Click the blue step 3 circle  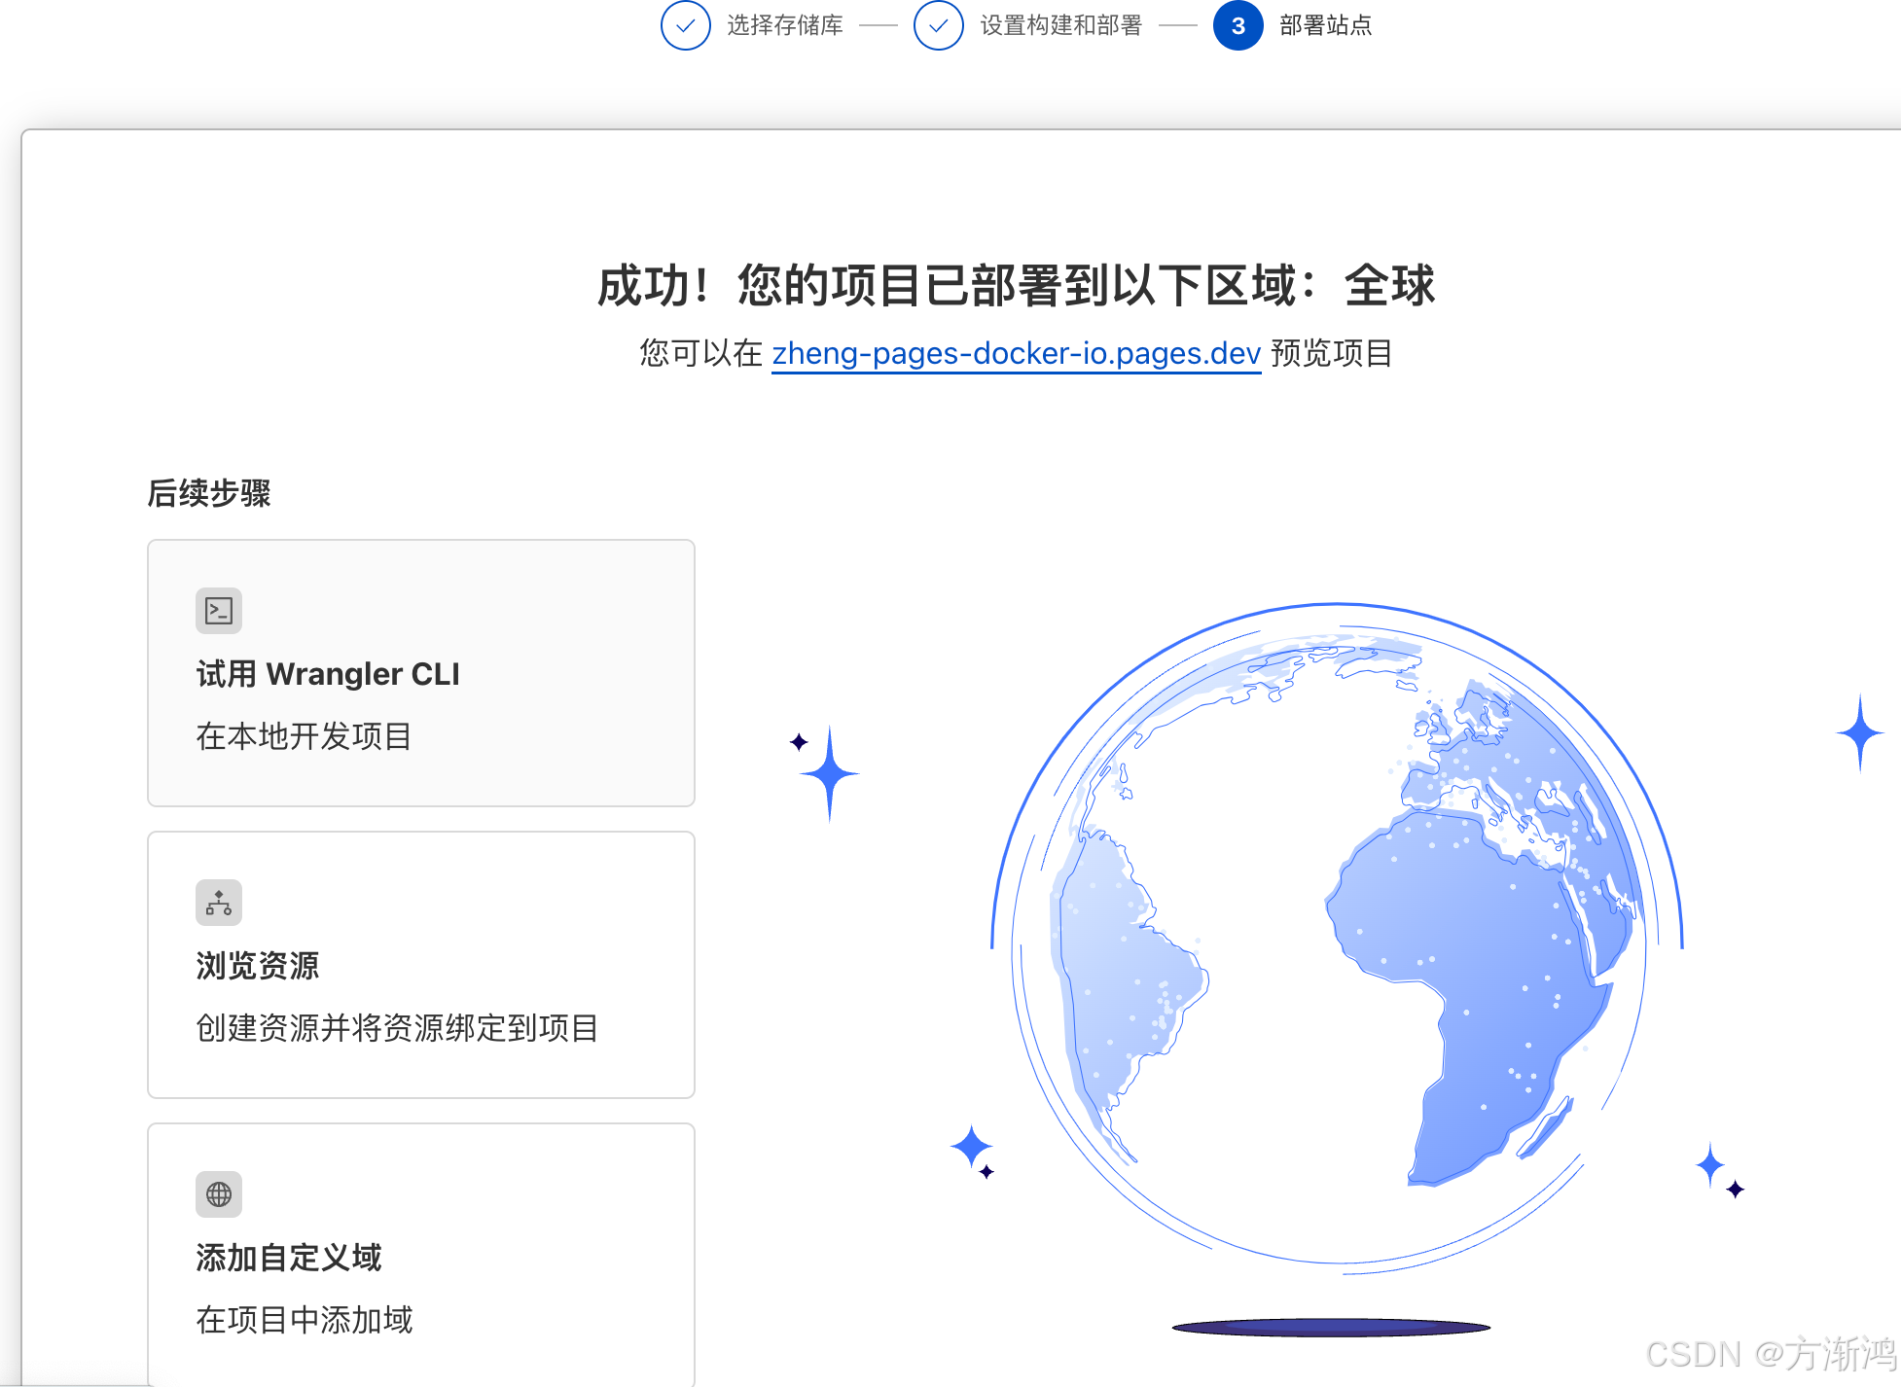tap(1237, 25)
